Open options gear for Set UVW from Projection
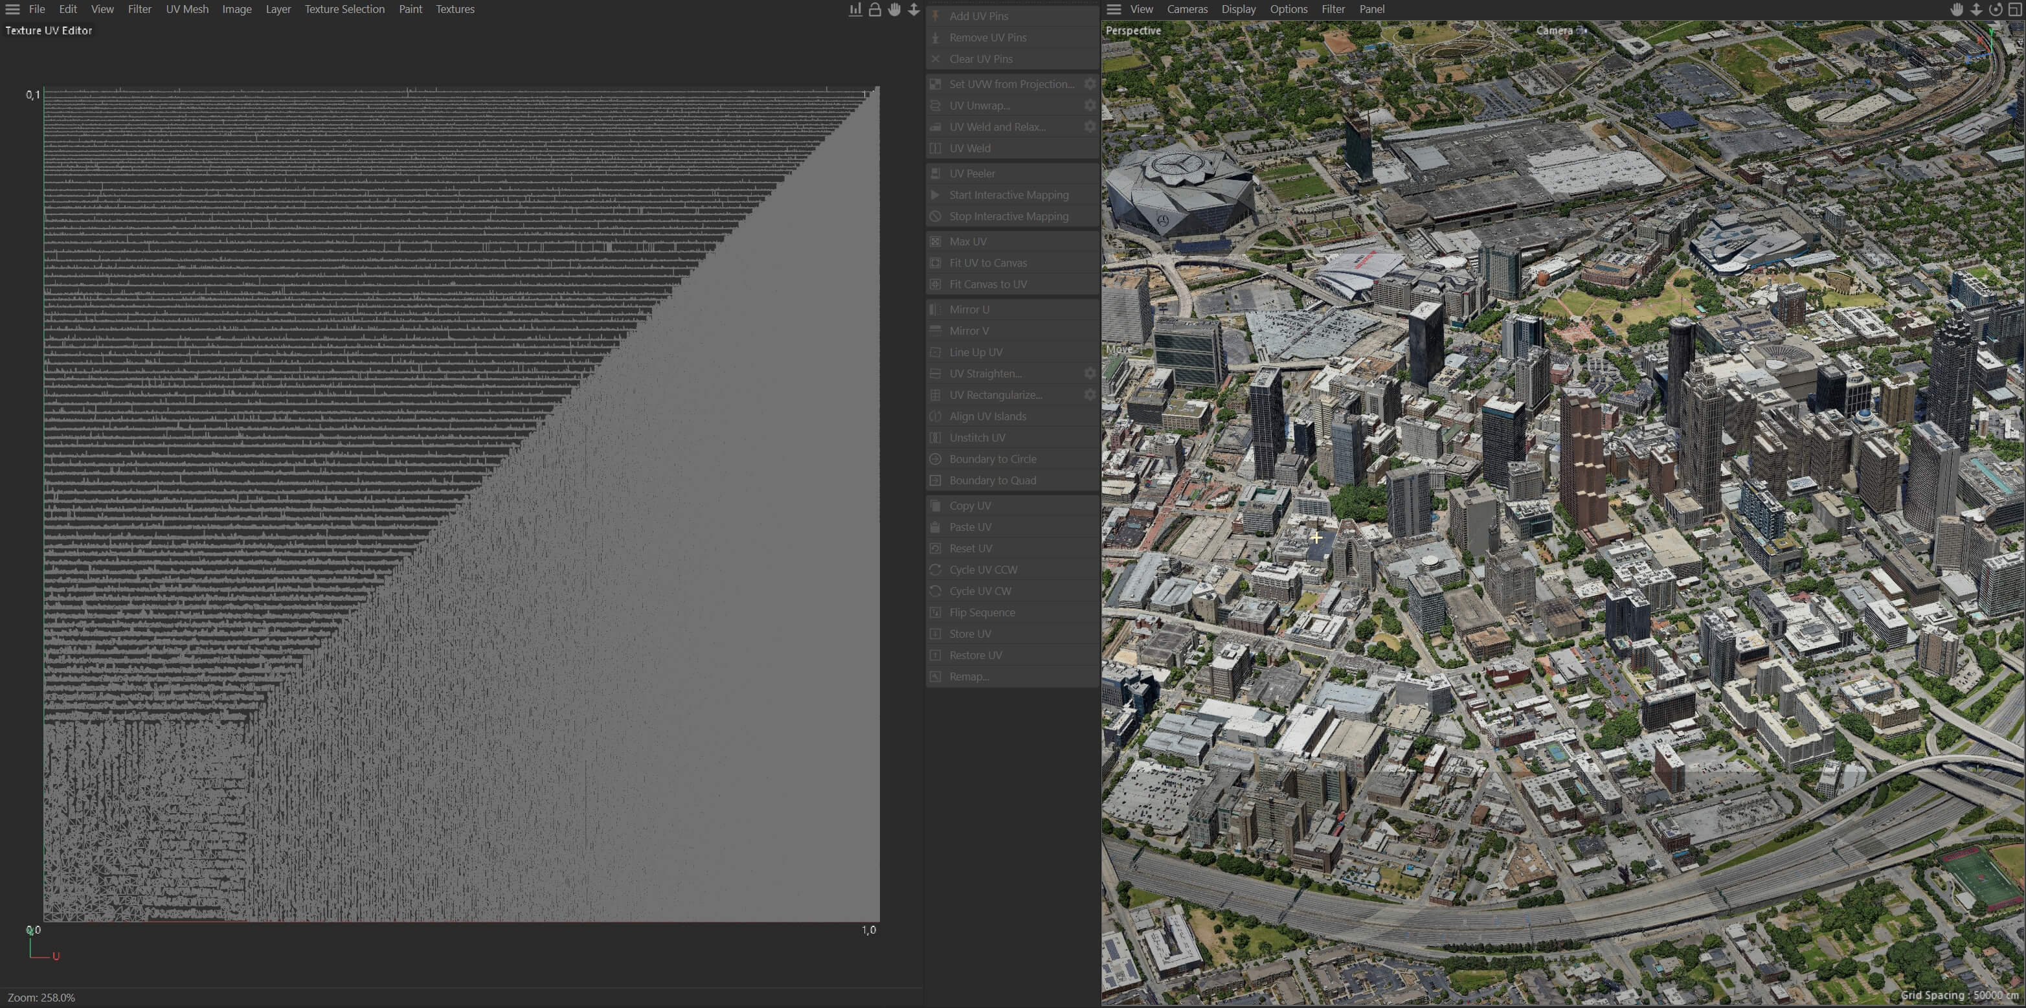Viewport: 2026px width, 1008px height. tap(1090, 84)
